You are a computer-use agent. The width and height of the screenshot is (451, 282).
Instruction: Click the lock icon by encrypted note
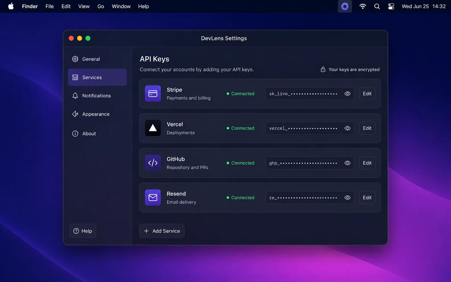(323, 69)
